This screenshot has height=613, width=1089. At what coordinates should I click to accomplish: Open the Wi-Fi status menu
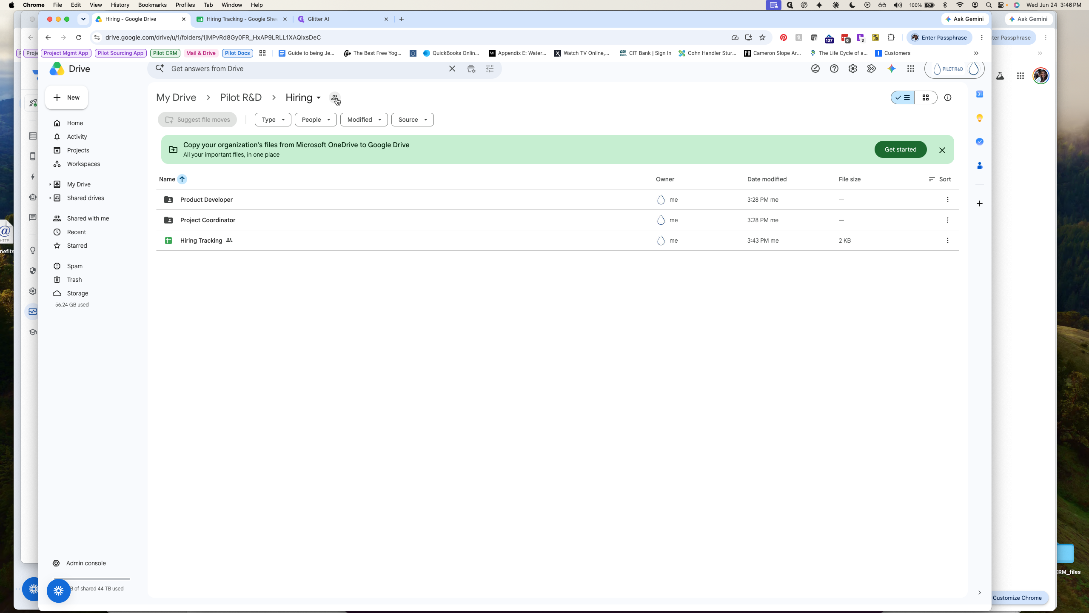pos(960,5)
